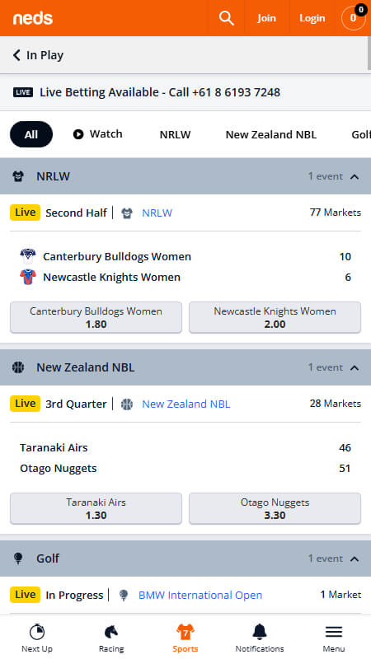Viewport: 371px width, 659px height.
Task: Bet on Canterbury Bulldogs Women at 1.80
Action: [x=96, y=317]
